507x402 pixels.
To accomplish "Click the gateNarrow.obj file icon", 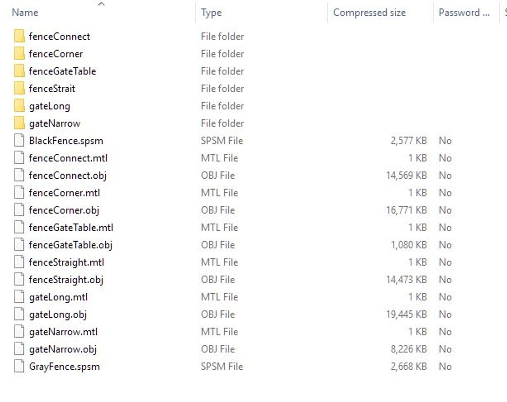I will coord(19,349).
